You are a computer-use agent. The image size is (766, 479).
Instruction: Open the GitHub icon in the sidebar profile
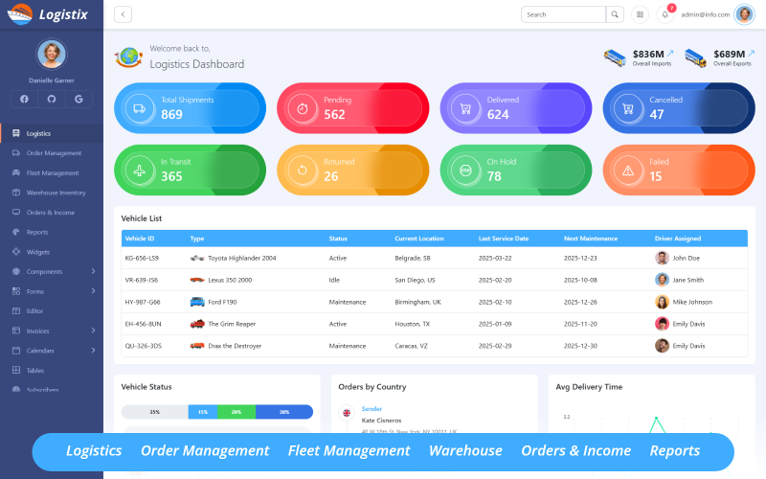pyautogui.click(x=51, y=99)
